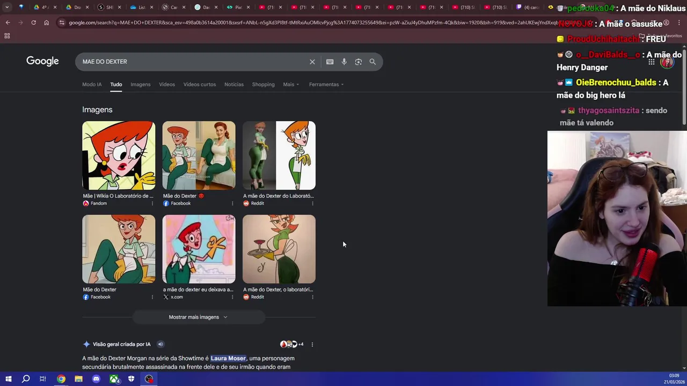The height and width of the screenshot is (386, 687).
Task: Open Chrome tab search chevron
Action: coord(6,8)
